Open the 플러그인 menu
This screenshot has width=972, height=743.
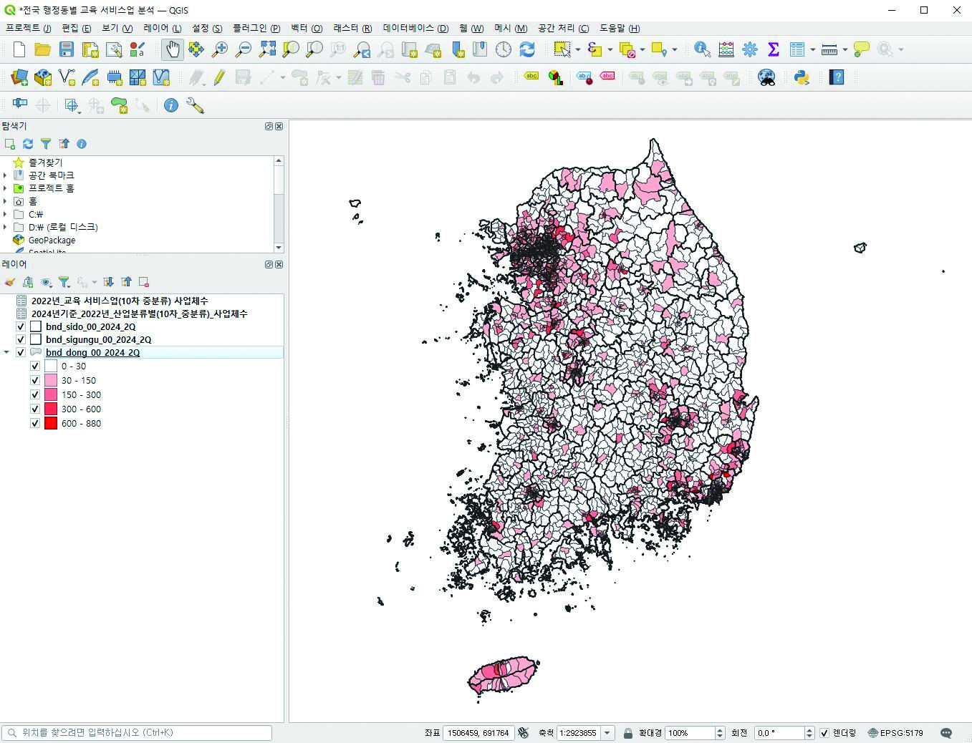pos(256,28)
